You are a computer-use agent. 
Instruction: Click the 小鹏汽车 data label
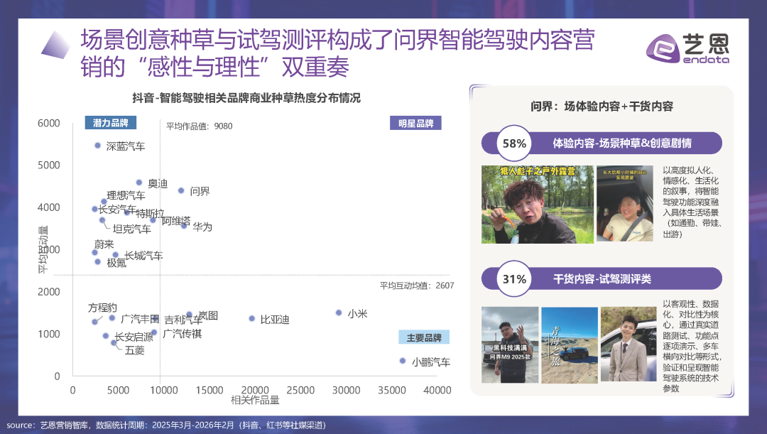point(430,362)
